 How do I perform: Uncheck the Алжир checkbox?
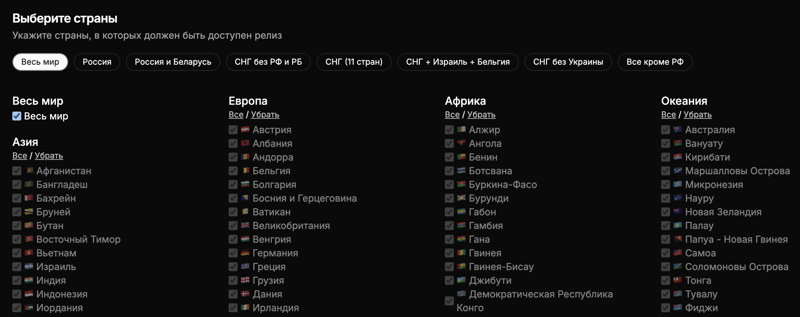449,130
